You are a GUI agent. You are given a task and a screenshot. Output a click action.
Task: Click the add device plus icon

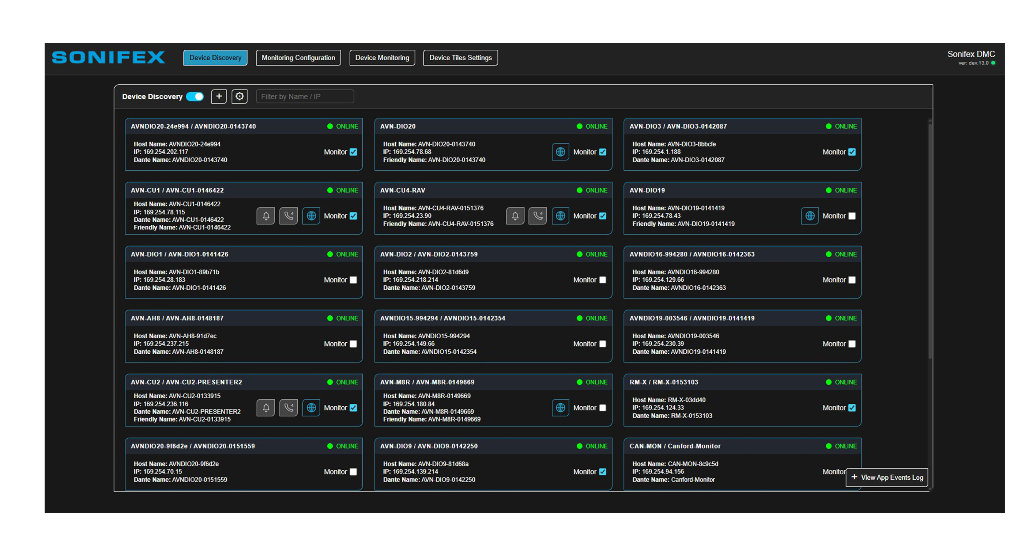pos(219,96)
